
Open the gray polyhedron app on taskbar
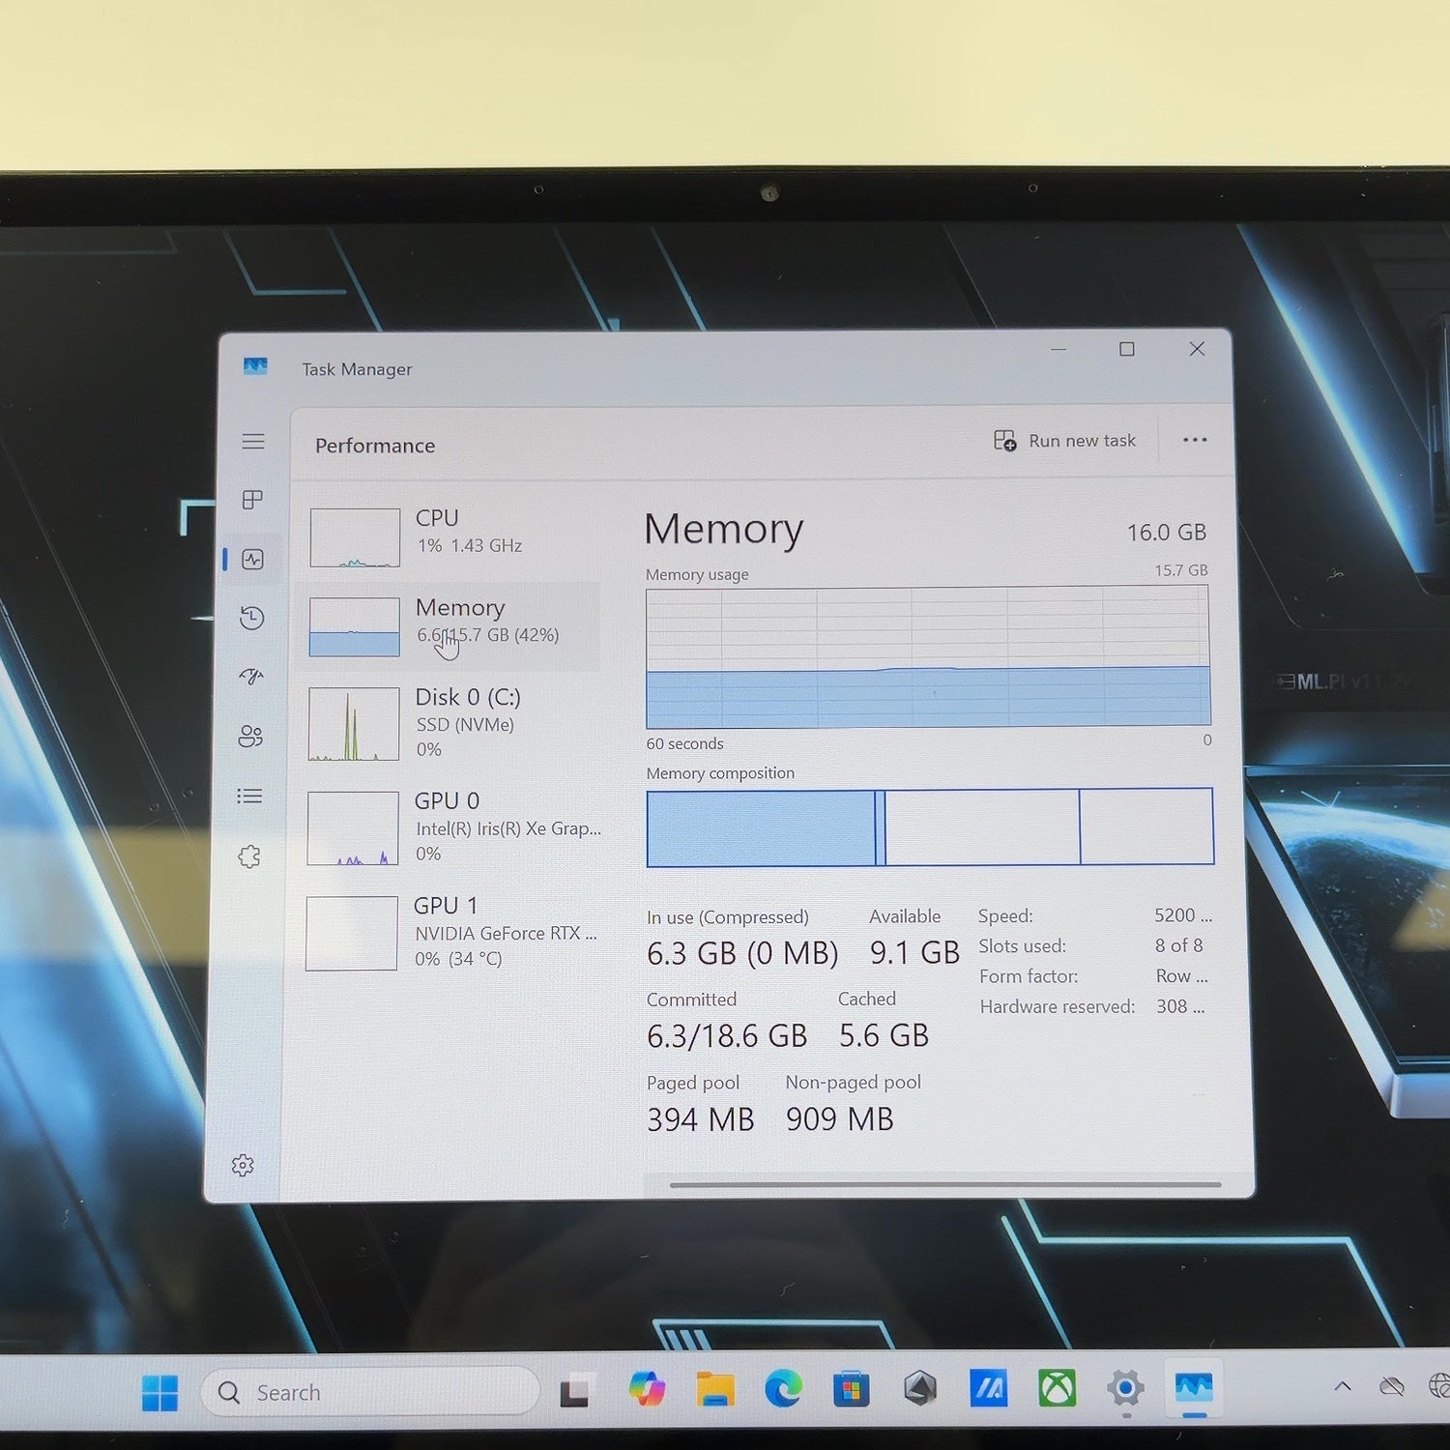(x=920, y=1389)
